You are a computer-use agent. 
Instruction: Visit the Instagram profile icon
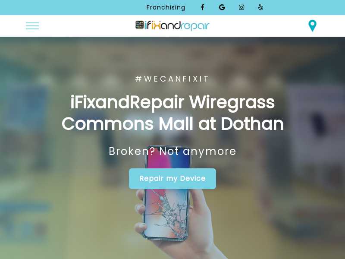(241, 7)
